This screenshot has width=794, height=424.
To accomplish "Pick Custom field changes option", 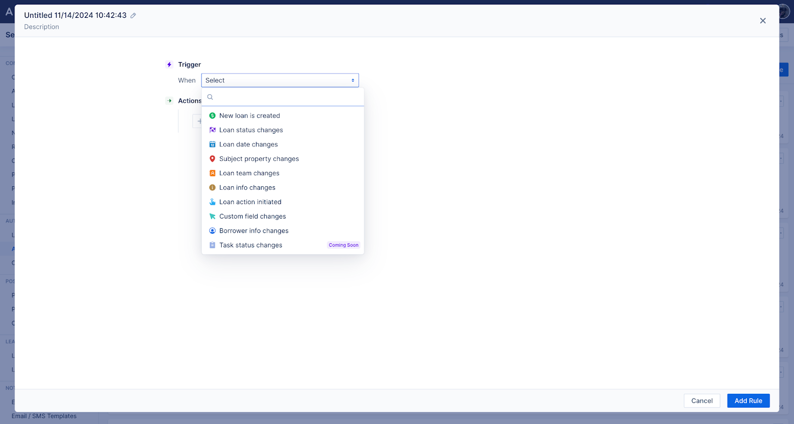I will point(283,216).
